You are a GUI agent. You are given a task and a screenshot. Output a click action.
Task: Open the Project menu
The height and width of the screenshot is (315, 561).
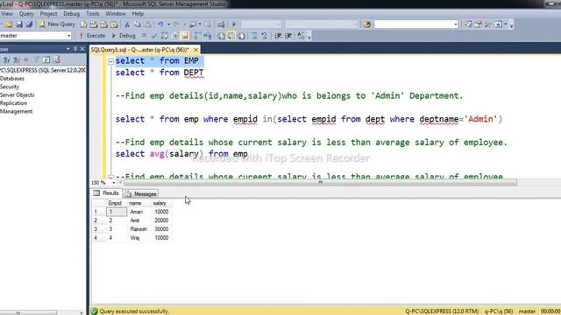tap(48, 14)
